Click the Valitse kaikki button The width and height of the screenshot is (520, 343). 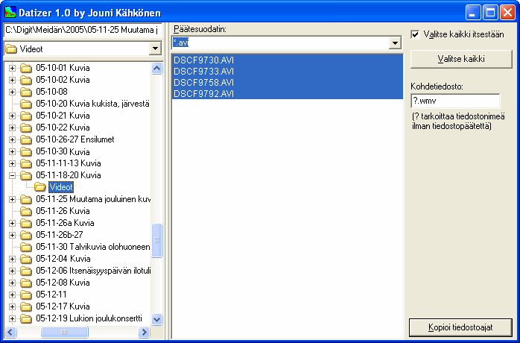pos(461,59)
